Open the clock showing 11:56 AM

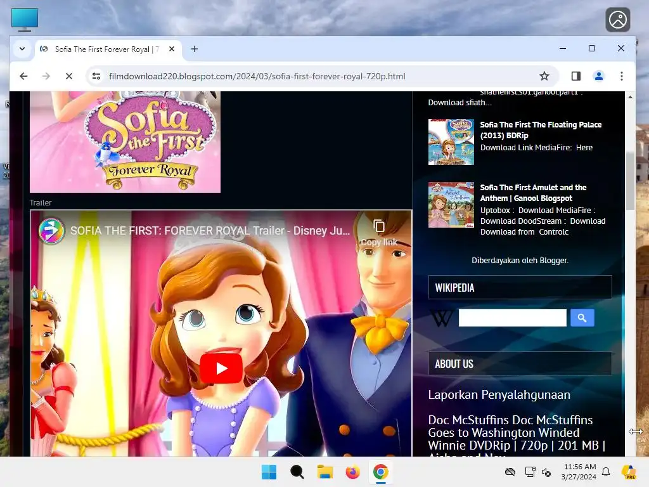579,472
